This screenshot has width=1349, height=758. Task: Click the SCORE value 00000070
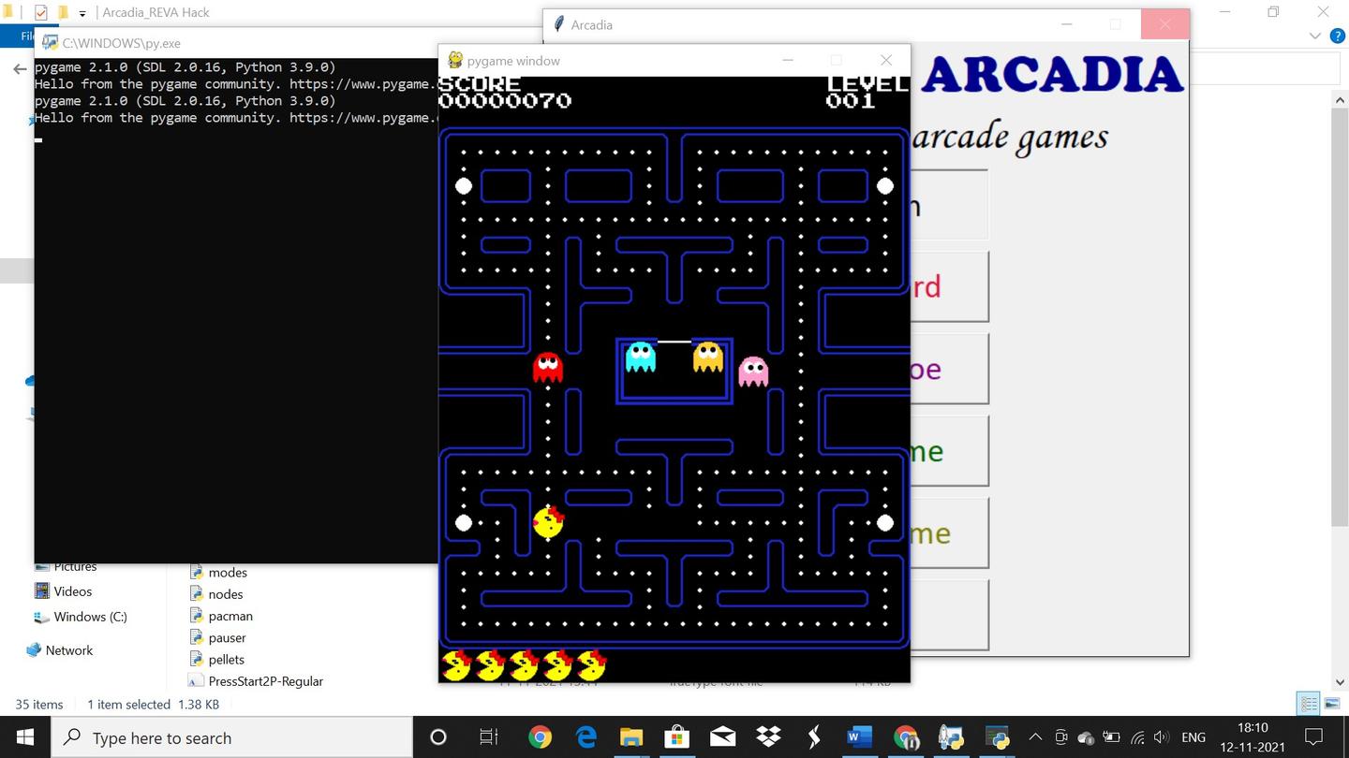tap(505, 101)
